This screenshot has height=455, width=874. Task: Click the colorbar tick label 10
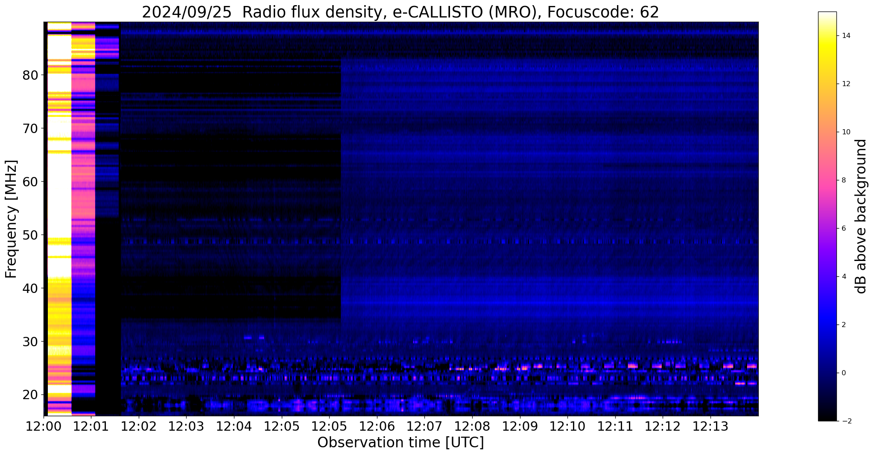click(x=845, y=132)
